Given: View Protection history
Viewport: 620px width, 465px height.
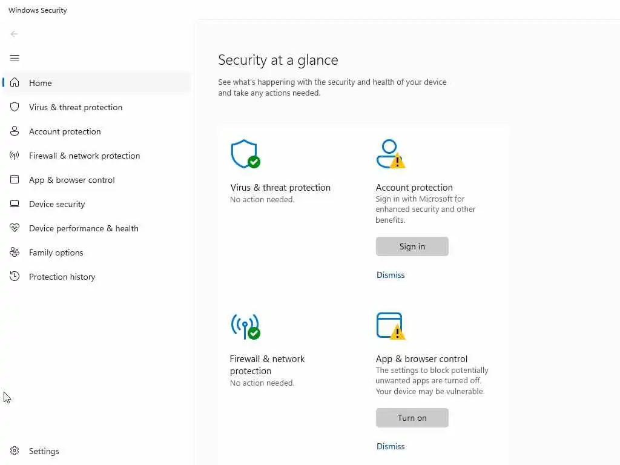Looking at the screenshot, I should pos(97,277).
